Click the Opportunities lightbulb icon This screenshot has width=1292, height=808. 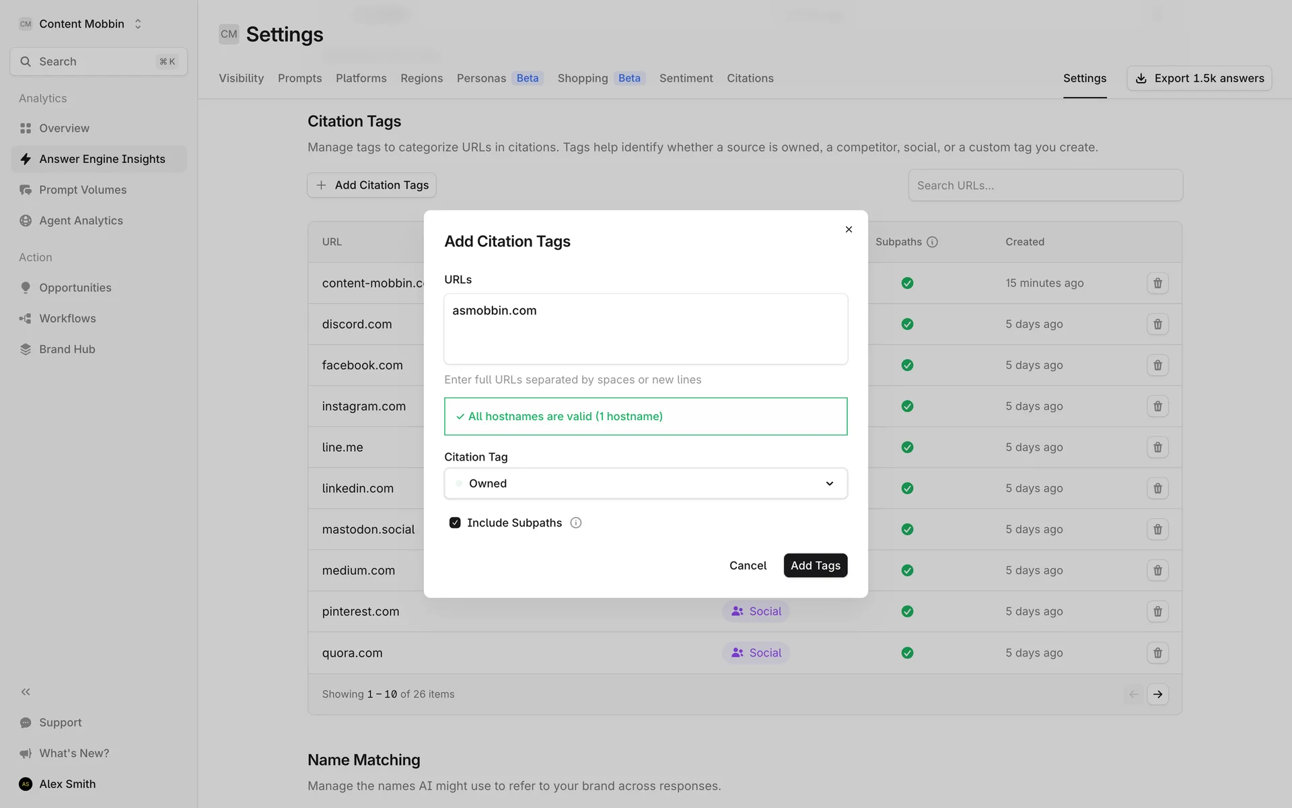[x=26, y=288]
